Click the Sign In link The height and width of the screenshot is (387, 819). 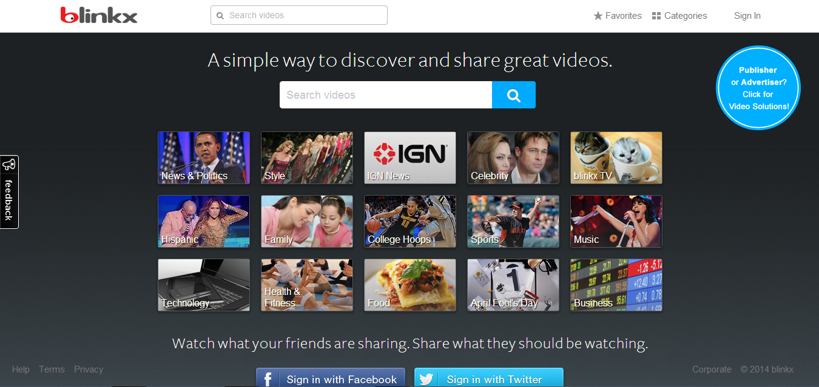pyautogui.click(x=747, y=16)
